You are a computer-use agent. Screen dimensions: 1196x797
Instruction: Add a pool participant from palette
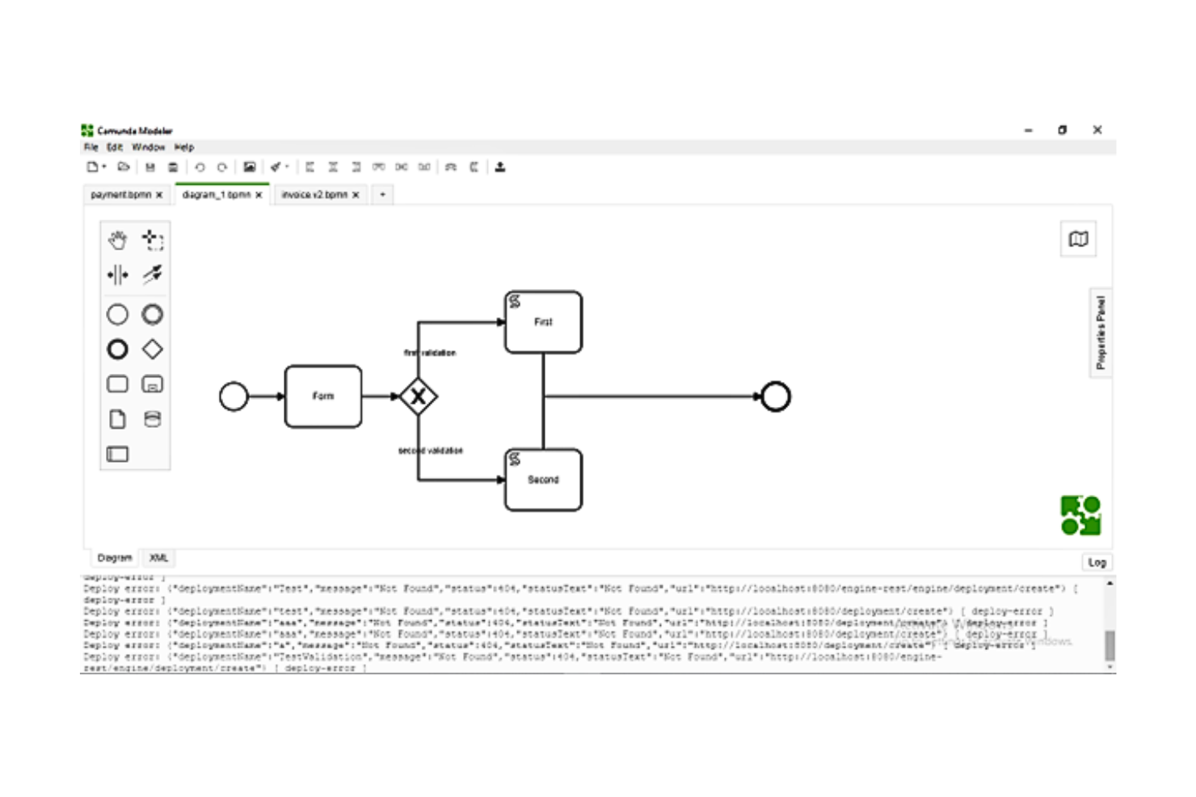coord(118,454)
